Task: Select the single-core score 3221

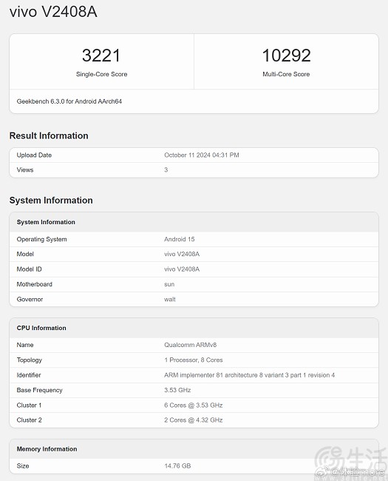Action: tap(101, 55)
